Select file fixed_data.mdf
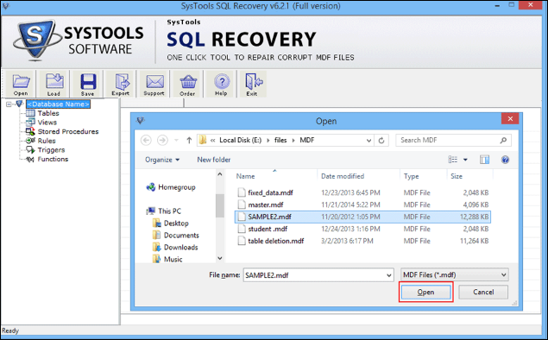This screenshot has width=548, height=340. tap(362, 192)
